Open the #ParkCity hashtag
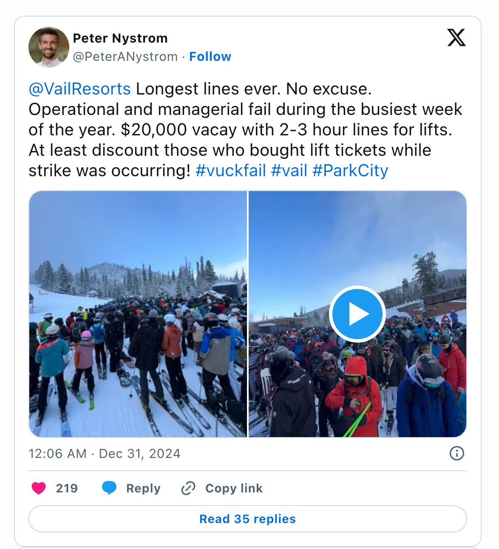The image size is (499, 549). click(350, 171)
